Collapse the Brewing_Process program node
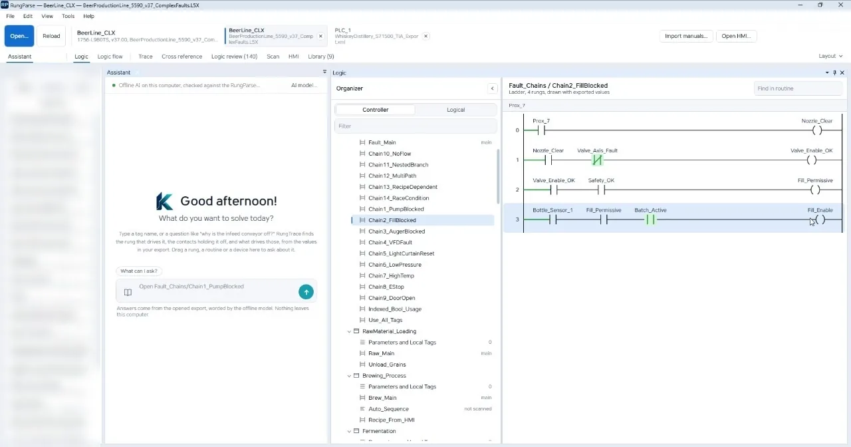The image size is (851, 447). tap(349, 376)
